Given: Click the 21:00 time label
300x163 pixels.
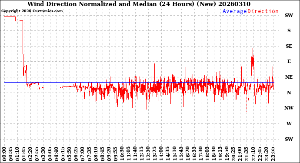Looking at the screenshot, I should pos(240,154).
